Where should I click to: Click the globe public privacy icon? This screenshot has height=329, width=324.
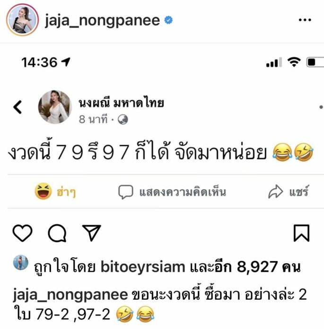(x=123, y=120)
